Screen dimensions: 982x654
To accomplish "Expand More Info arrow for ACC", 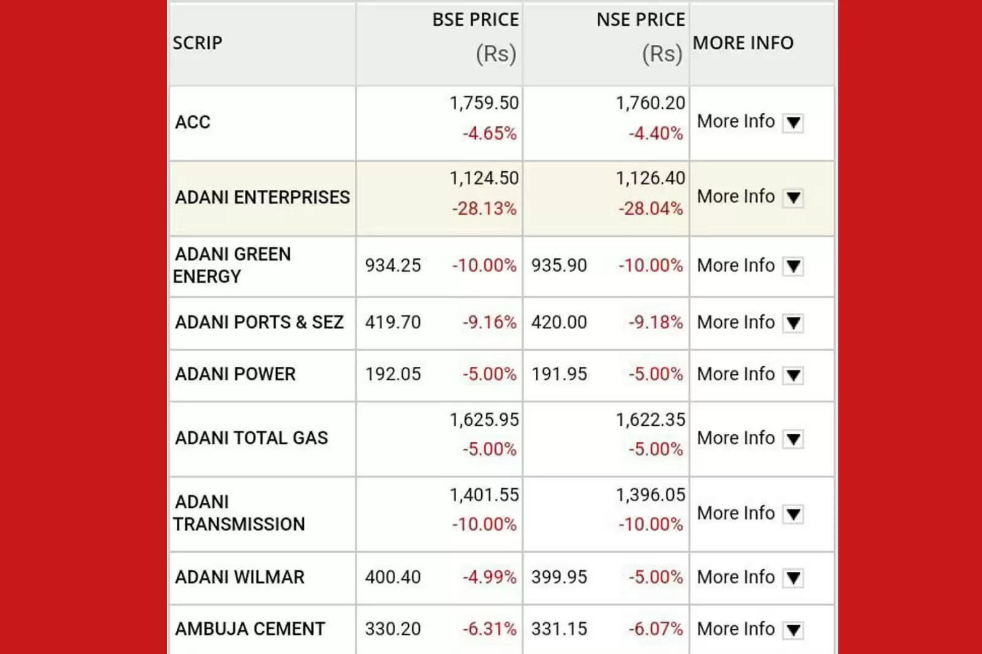I will click(x=793, y=123).
